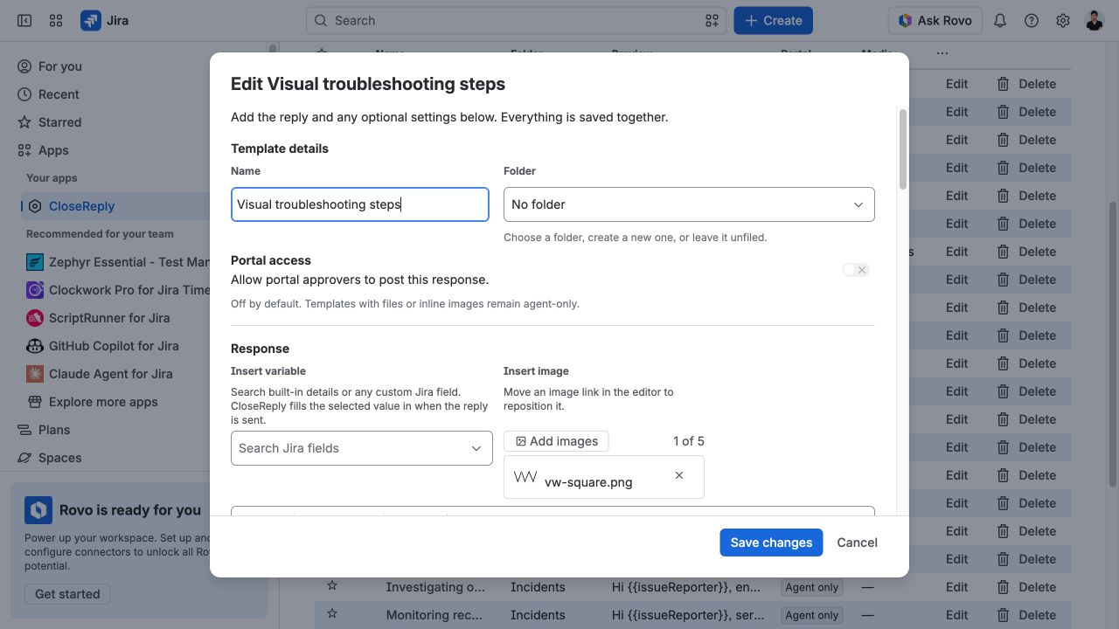
Task: Click the trash icon in the Monitoring rec... row
Action: coord(1004,615)
